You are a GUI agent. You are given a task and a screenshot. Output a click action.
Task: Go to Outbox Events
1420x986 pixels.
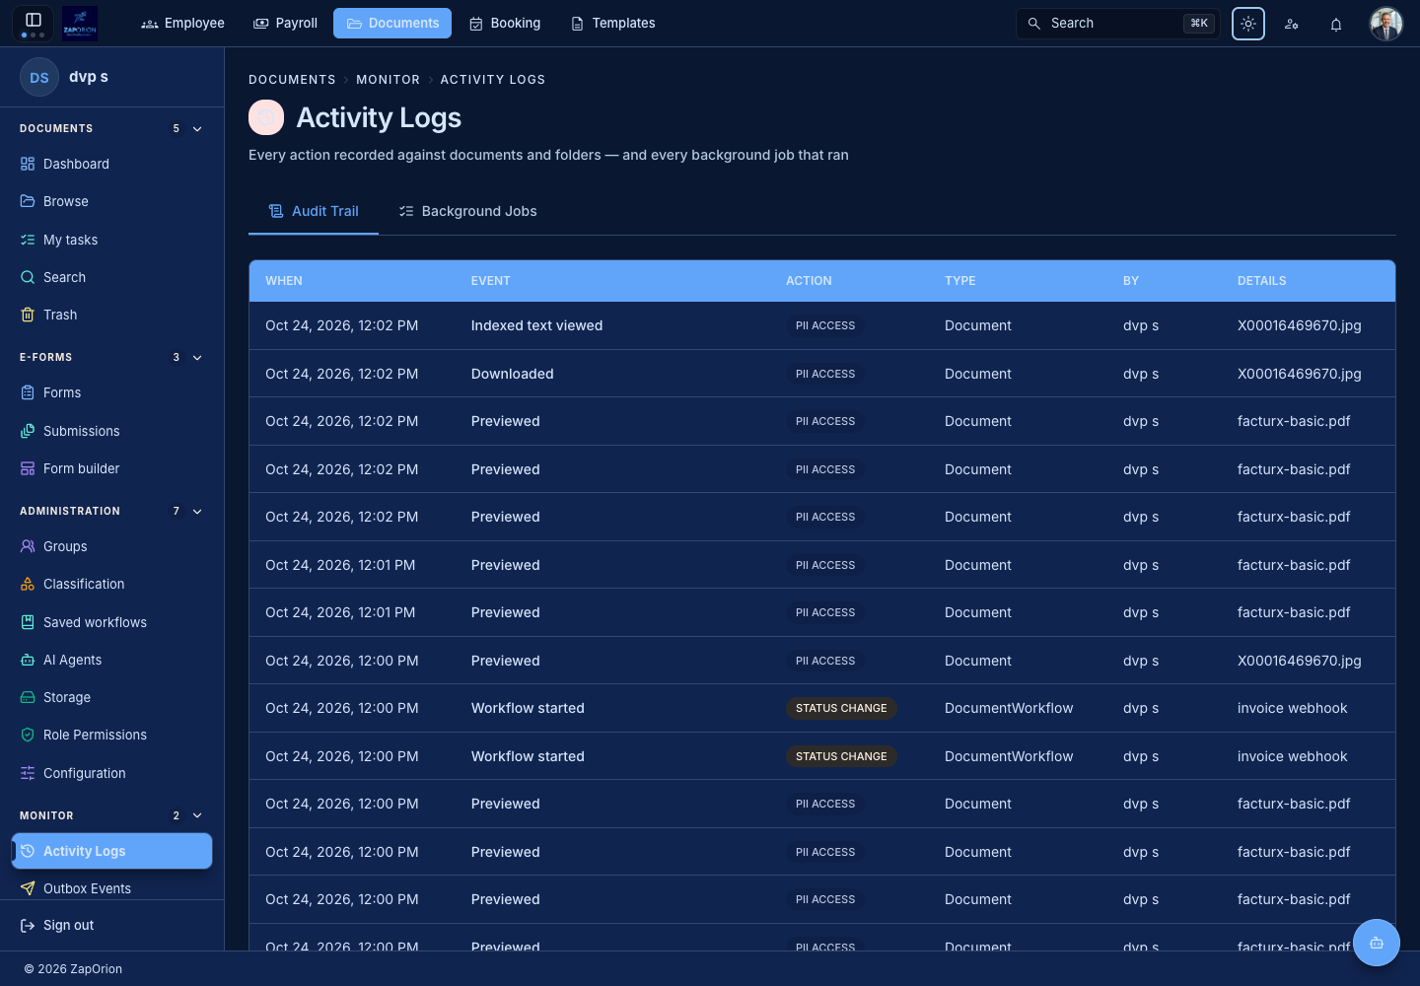click(x=111, y=888)
